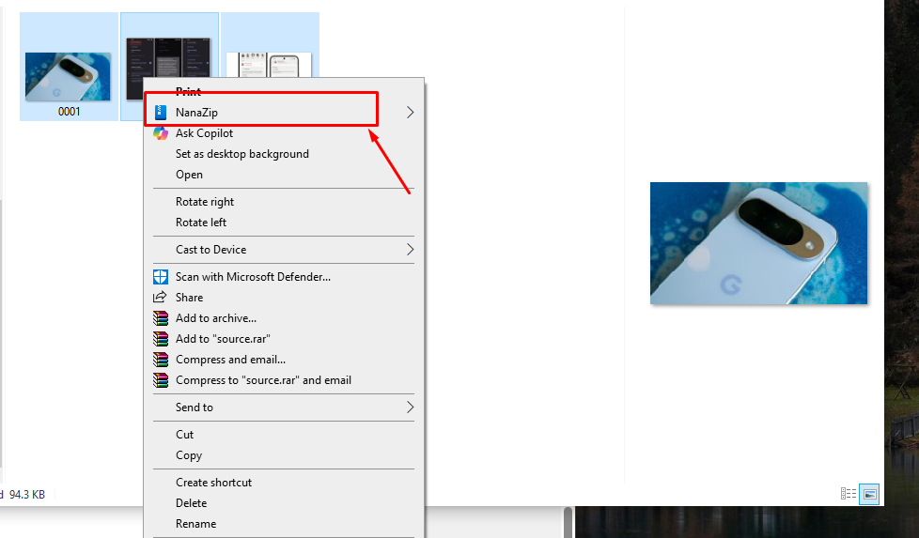Click the 94.3 KB status text
Screen dimensions: 919x538
point(27,495)
